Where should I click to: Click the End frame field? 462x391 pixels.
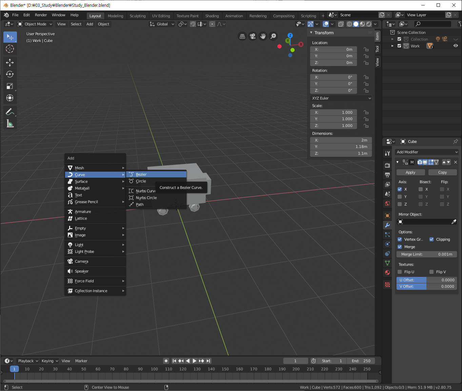point(362,361)
